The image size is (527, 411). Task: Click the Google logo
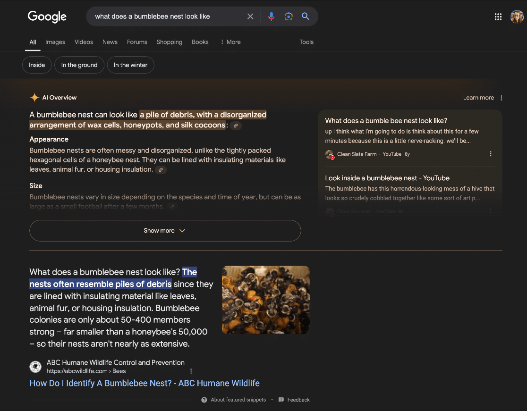pyautogui.click(x=47, y=17)
